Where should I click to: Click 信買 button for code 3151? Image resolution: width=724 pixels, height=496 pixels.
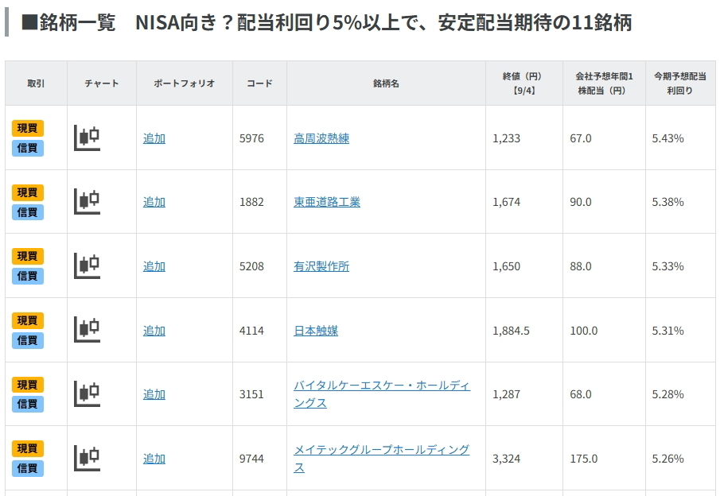[x=28, y=404]
